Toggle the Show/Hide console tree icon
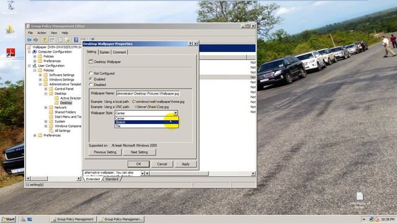Image resolution: width=397 pixels, height=223 pixels. [x=52, y=40]
